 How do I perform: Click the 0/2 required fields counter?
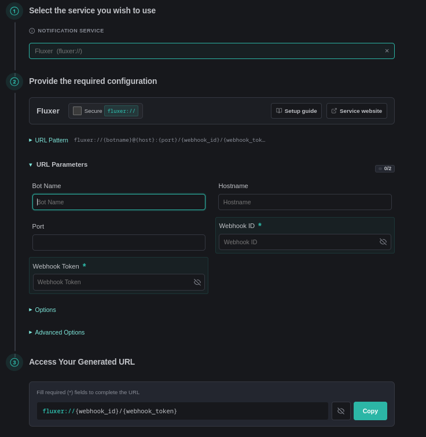[x=385, y=168]
